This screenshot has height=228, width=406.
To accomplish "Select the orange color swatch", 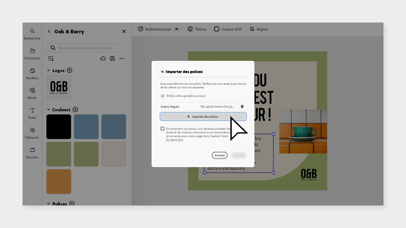I will click(59, 182).
